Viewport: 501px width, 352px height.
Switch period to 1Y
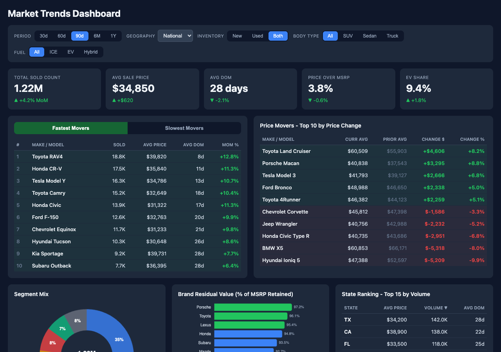coord(113,36)
